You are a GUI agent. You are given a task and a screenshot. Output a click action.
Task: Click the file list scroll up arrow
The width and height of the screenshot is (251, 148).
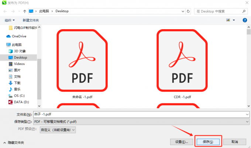[x=248, y=27]
